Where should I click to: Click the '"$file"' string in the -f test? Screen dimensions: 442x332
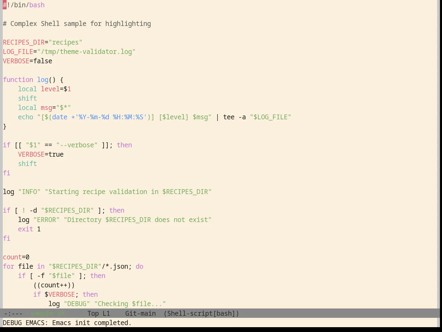[62, 276]
